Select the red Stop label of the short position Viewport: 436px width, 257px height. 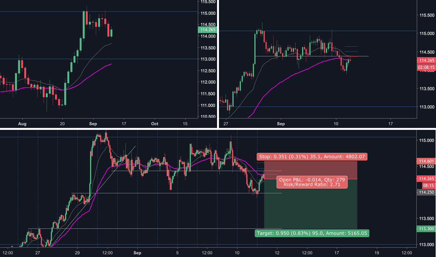coord(312,157)
